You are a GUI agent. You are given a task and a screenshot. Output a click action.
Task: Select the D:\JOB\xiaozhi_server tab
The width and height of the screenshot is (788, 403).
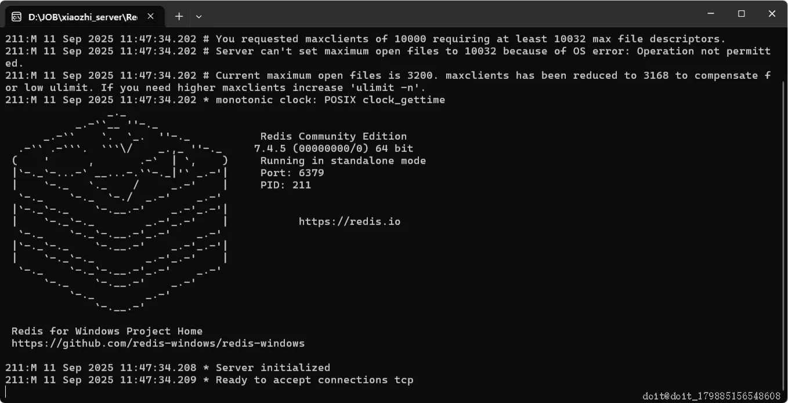click(x=82, y=17)
